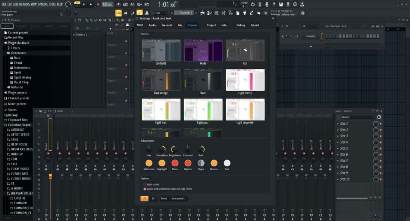This screenshot has height=221, width=410.
Task: Choose the Veria purple theme preset
Action: (203, 50)
